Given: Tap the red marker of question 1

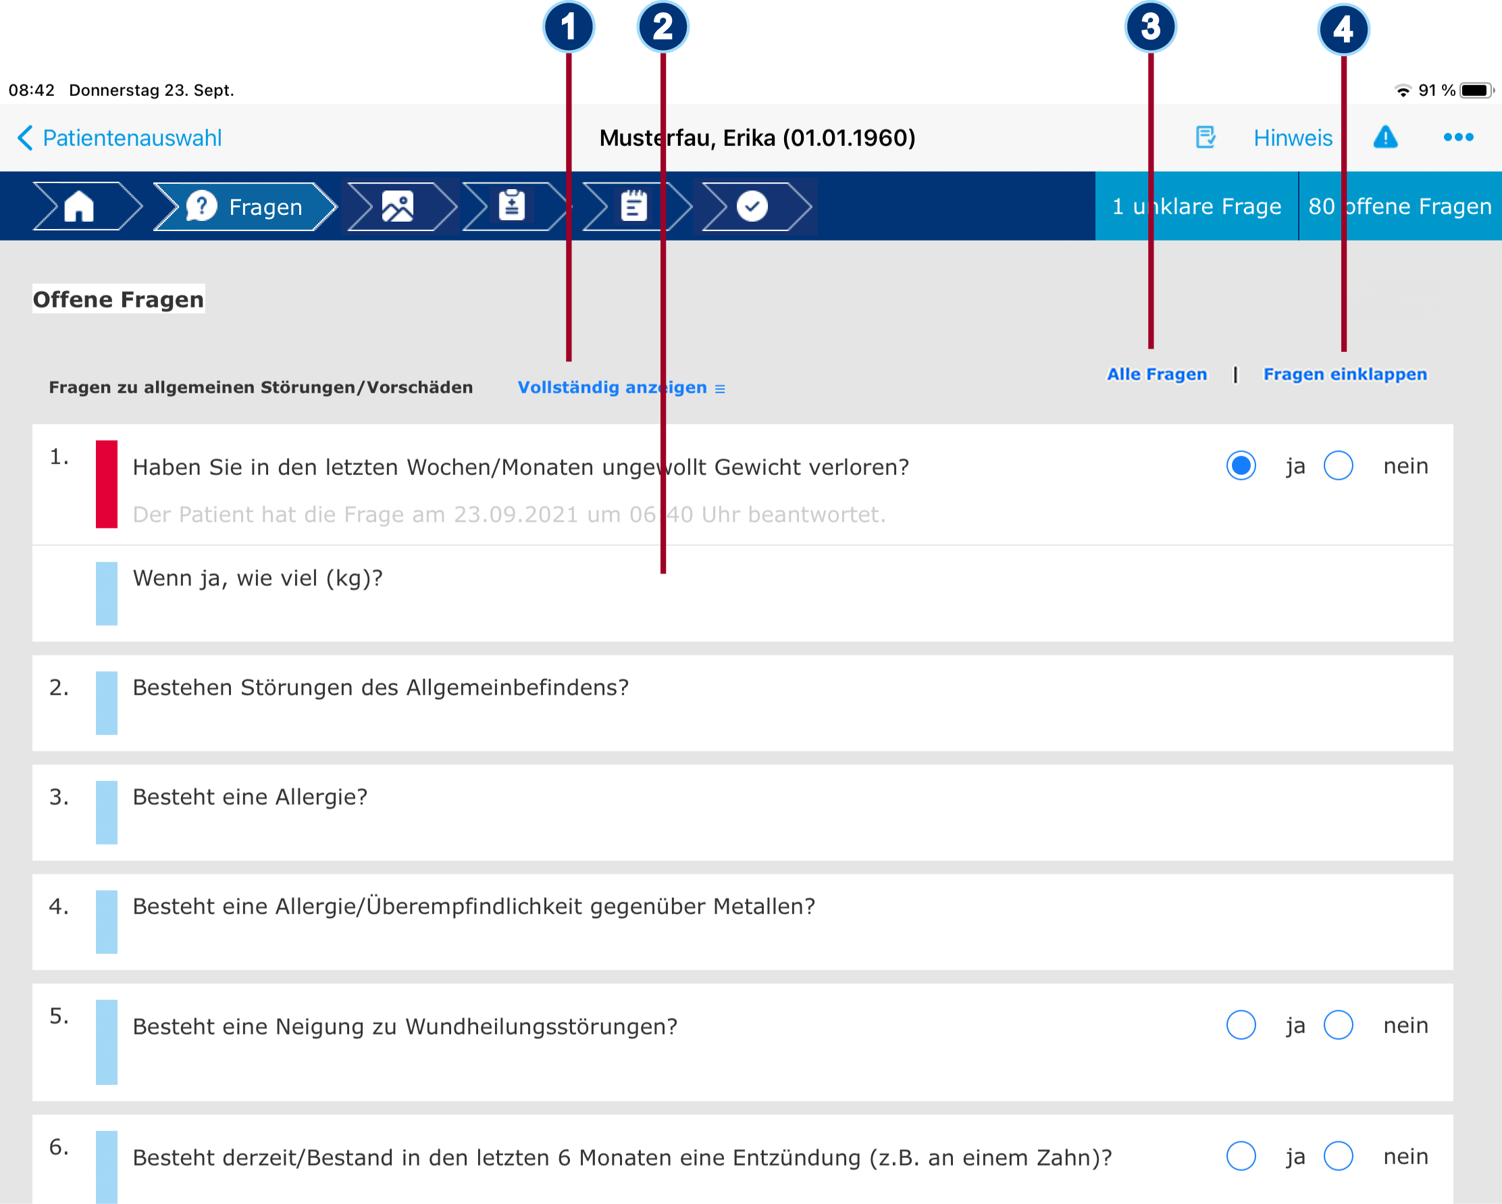Looking at the screenshot, I should pos(107,484).
